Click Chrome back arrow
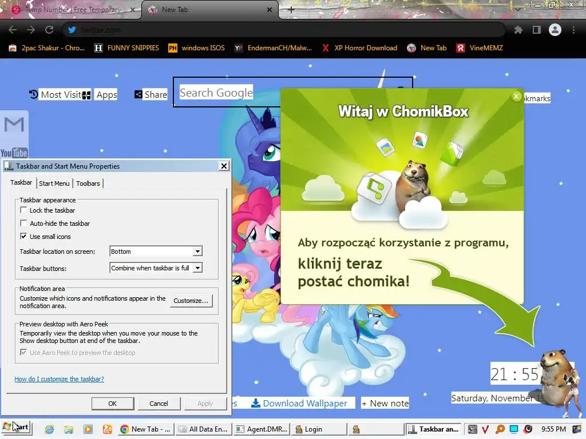This screenshot has width=586, height=439. point(13,30)
